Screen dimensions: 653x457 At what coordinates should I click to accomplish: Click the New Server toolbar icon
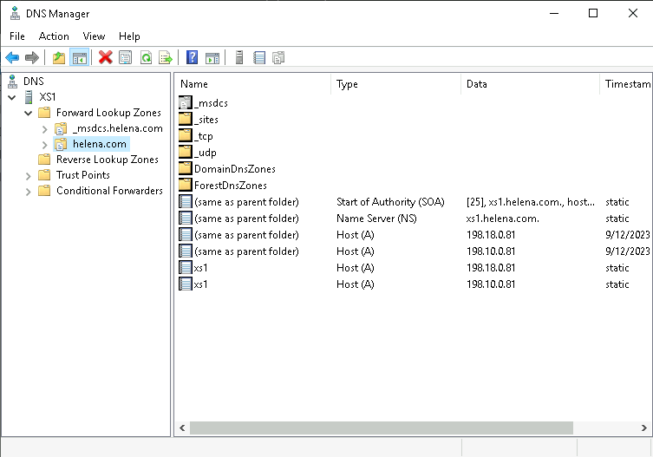[x=238, y=58]
